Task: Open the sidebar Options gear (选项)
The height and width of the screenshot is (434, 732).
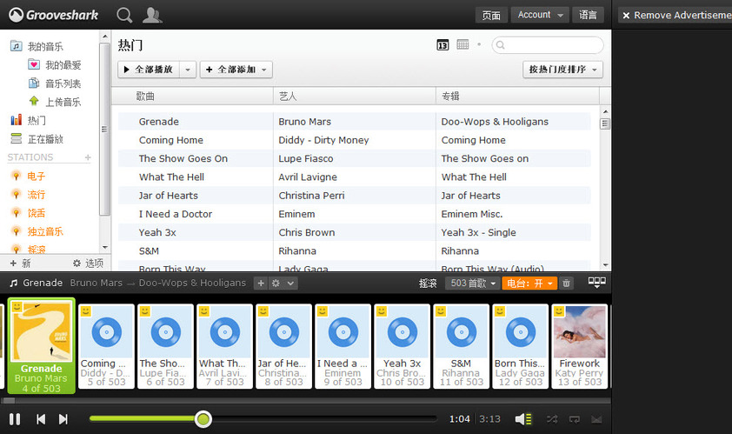Action: tap(88, 263)
